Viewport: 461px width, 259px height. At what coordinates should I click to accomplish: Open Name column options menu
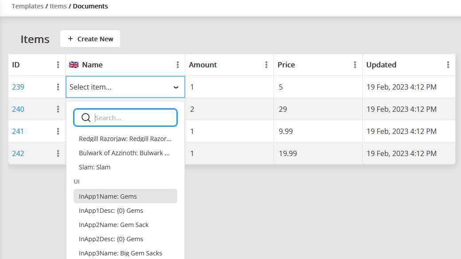coord(178,65)
